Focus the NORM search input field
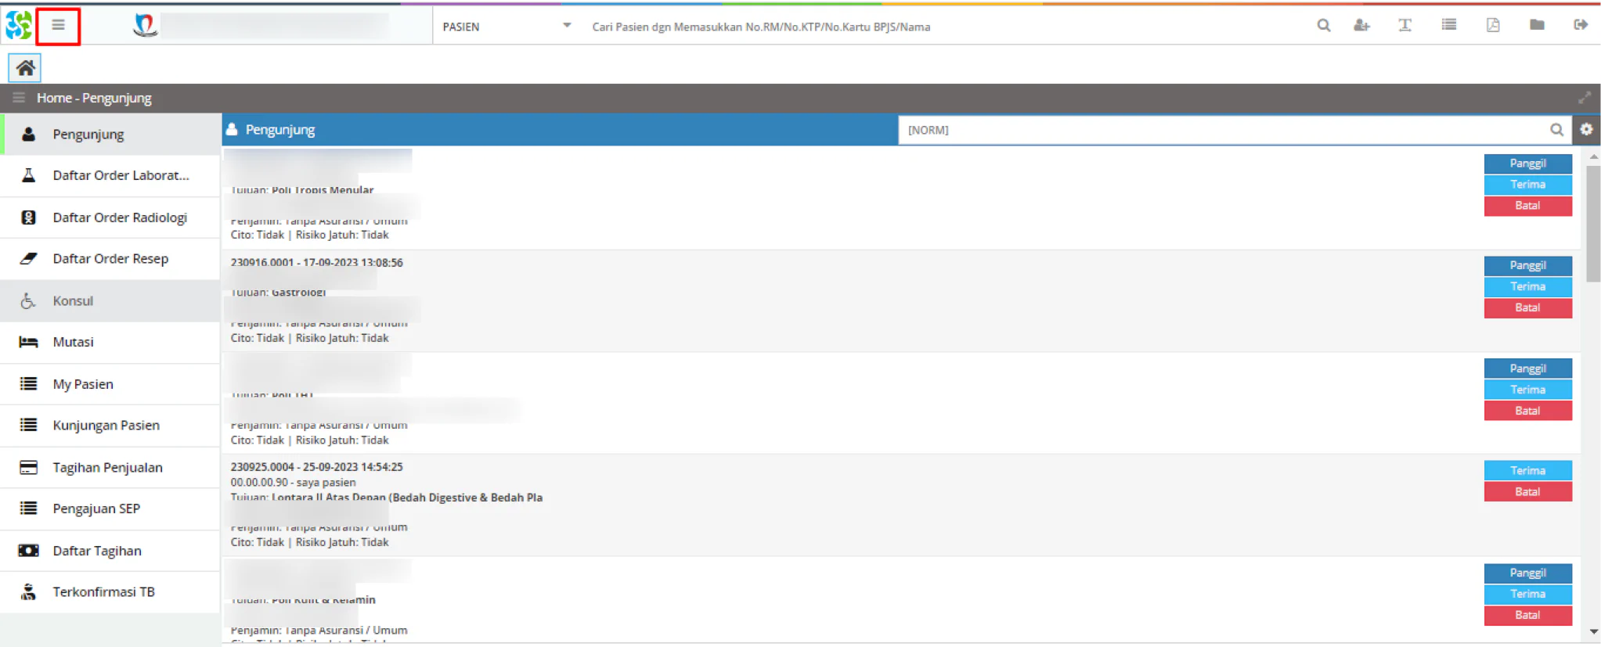This screenshot has width=1601, height=647. coord(1223,130)
